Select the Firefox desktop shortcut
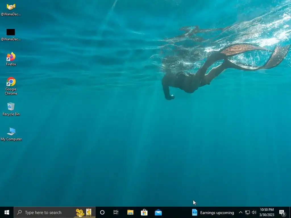The image size is (291, 218). pos(11,59)
